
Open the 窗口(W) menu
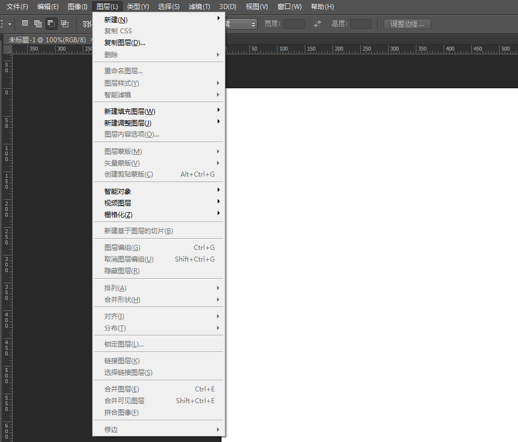(x=289, y=6)
